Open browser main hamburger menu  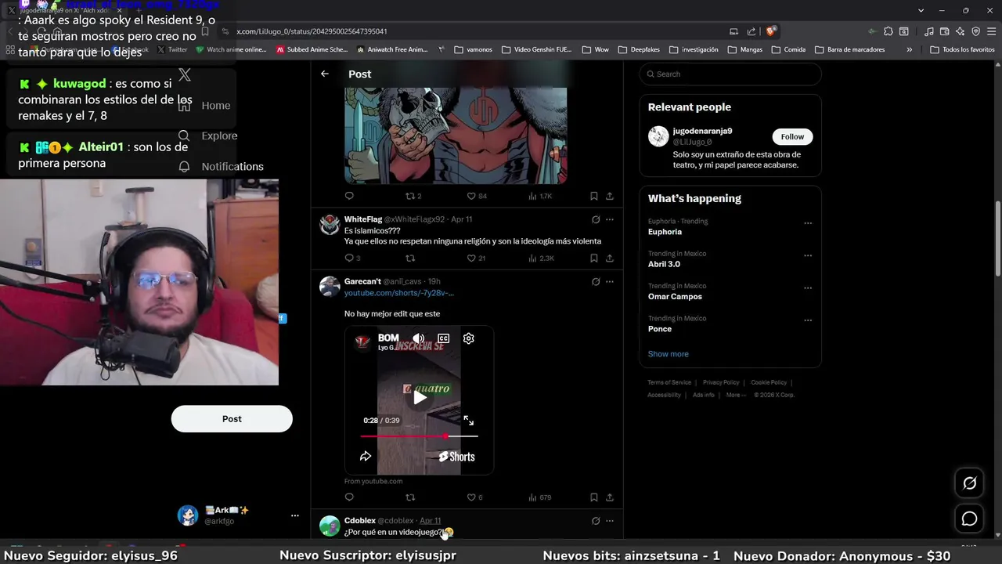pyautogui.click(x=990, y=31)
